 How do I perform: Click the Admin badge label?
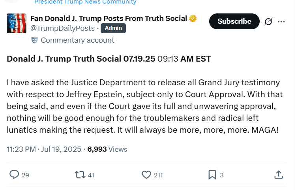(113, 28)
